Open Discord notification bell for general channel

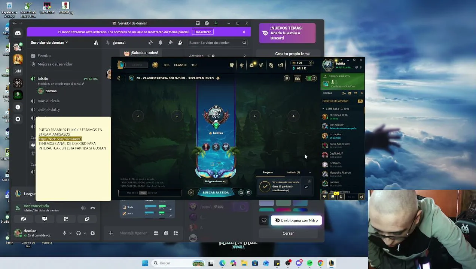(160, 43)
